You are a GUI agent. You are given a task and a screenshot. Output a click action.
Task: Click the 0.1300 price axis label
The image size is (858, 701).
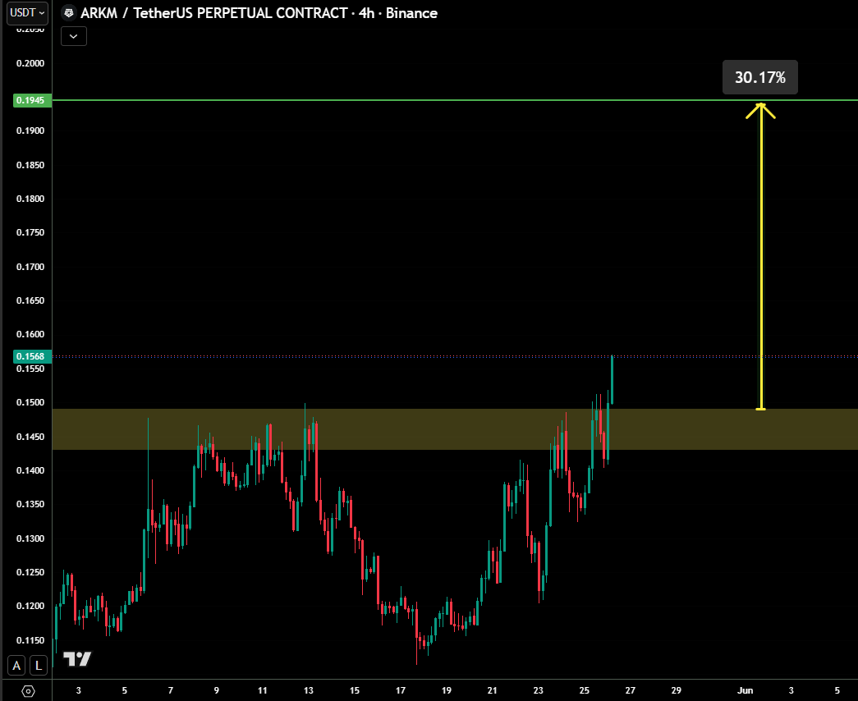coord(30,538)
